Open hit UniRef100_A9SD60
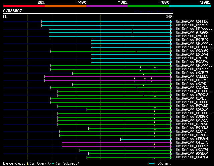Screen dimensions: 214x166 (x=192, y=154)
